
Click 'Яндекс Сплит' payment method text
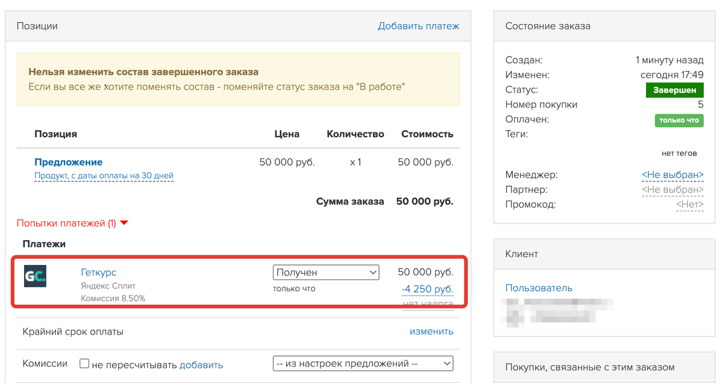[x=108, y=285]
